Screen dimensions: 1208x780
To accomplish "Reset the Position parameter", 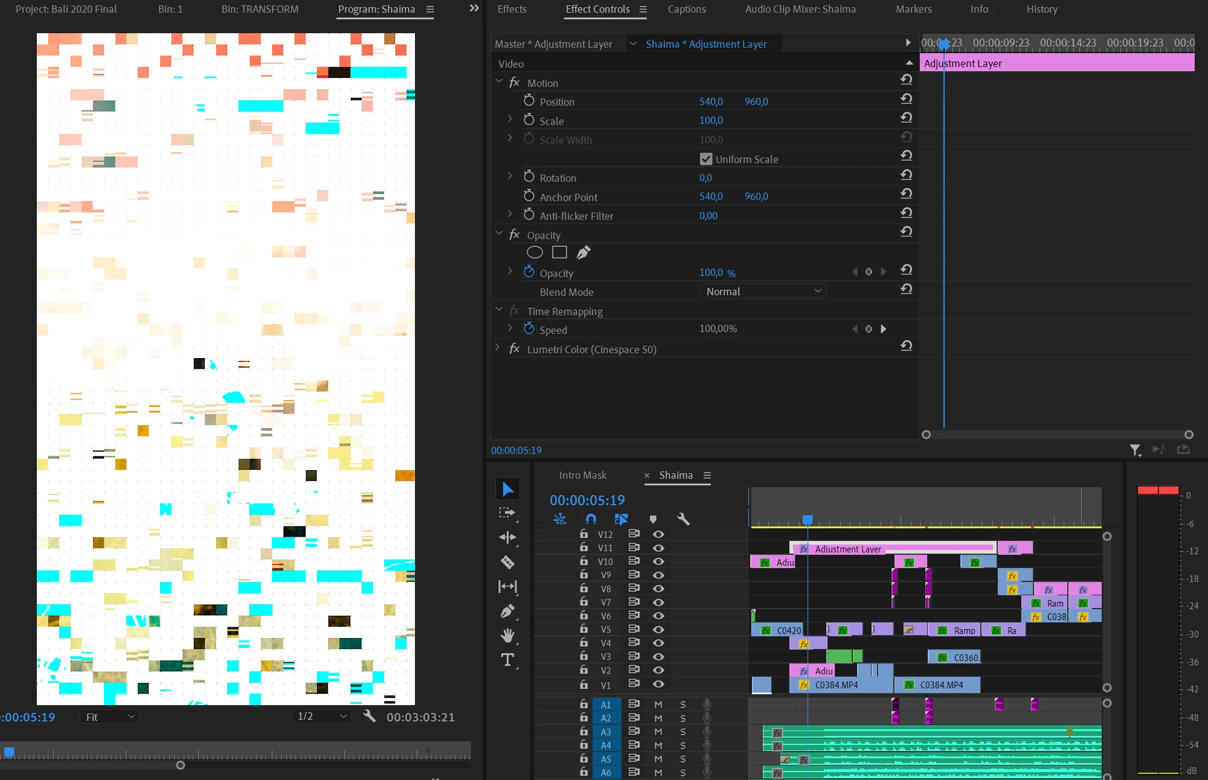I will (x=906, y=98).
